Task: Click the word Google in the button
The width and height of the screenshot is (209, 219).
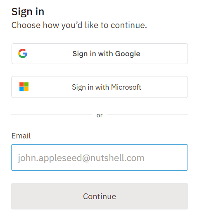Action: (128, 54)
